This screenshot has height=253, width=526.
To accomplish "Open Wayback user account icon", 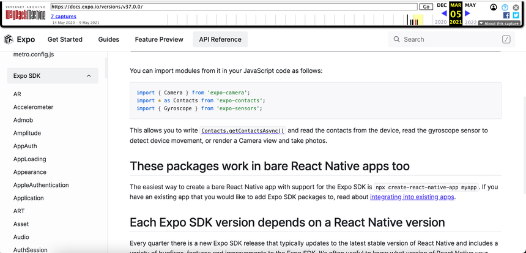I will (494, 7).
